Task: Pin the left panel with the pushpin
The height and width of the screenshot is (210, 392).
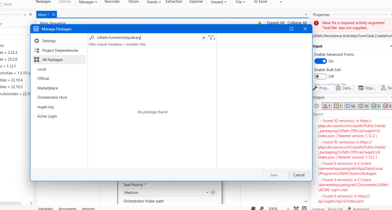Action: [x=31, y=15]
